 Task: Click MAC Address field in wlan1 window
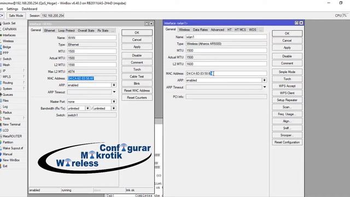226,73
